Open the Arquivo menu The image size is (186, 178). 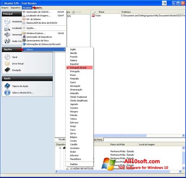(5, 8)
